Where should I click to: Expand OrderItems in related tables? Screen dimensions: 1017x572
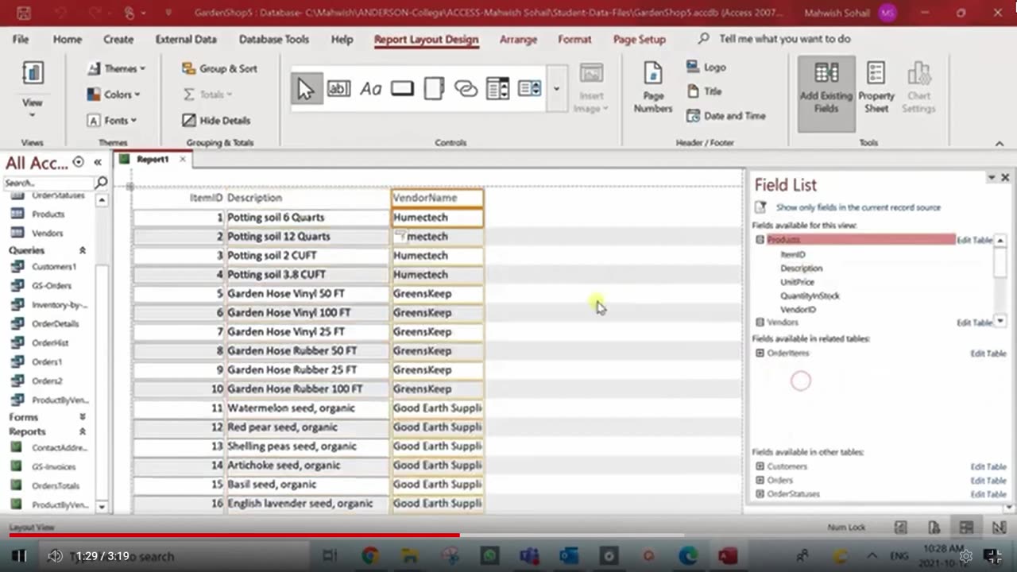pos(760,353)
